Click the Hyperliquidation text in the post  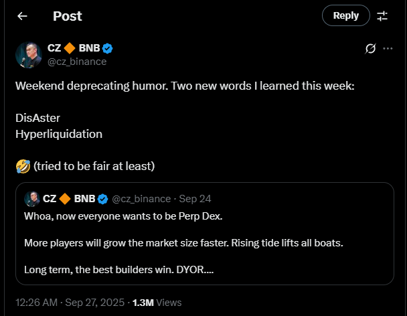click(59, 134)
